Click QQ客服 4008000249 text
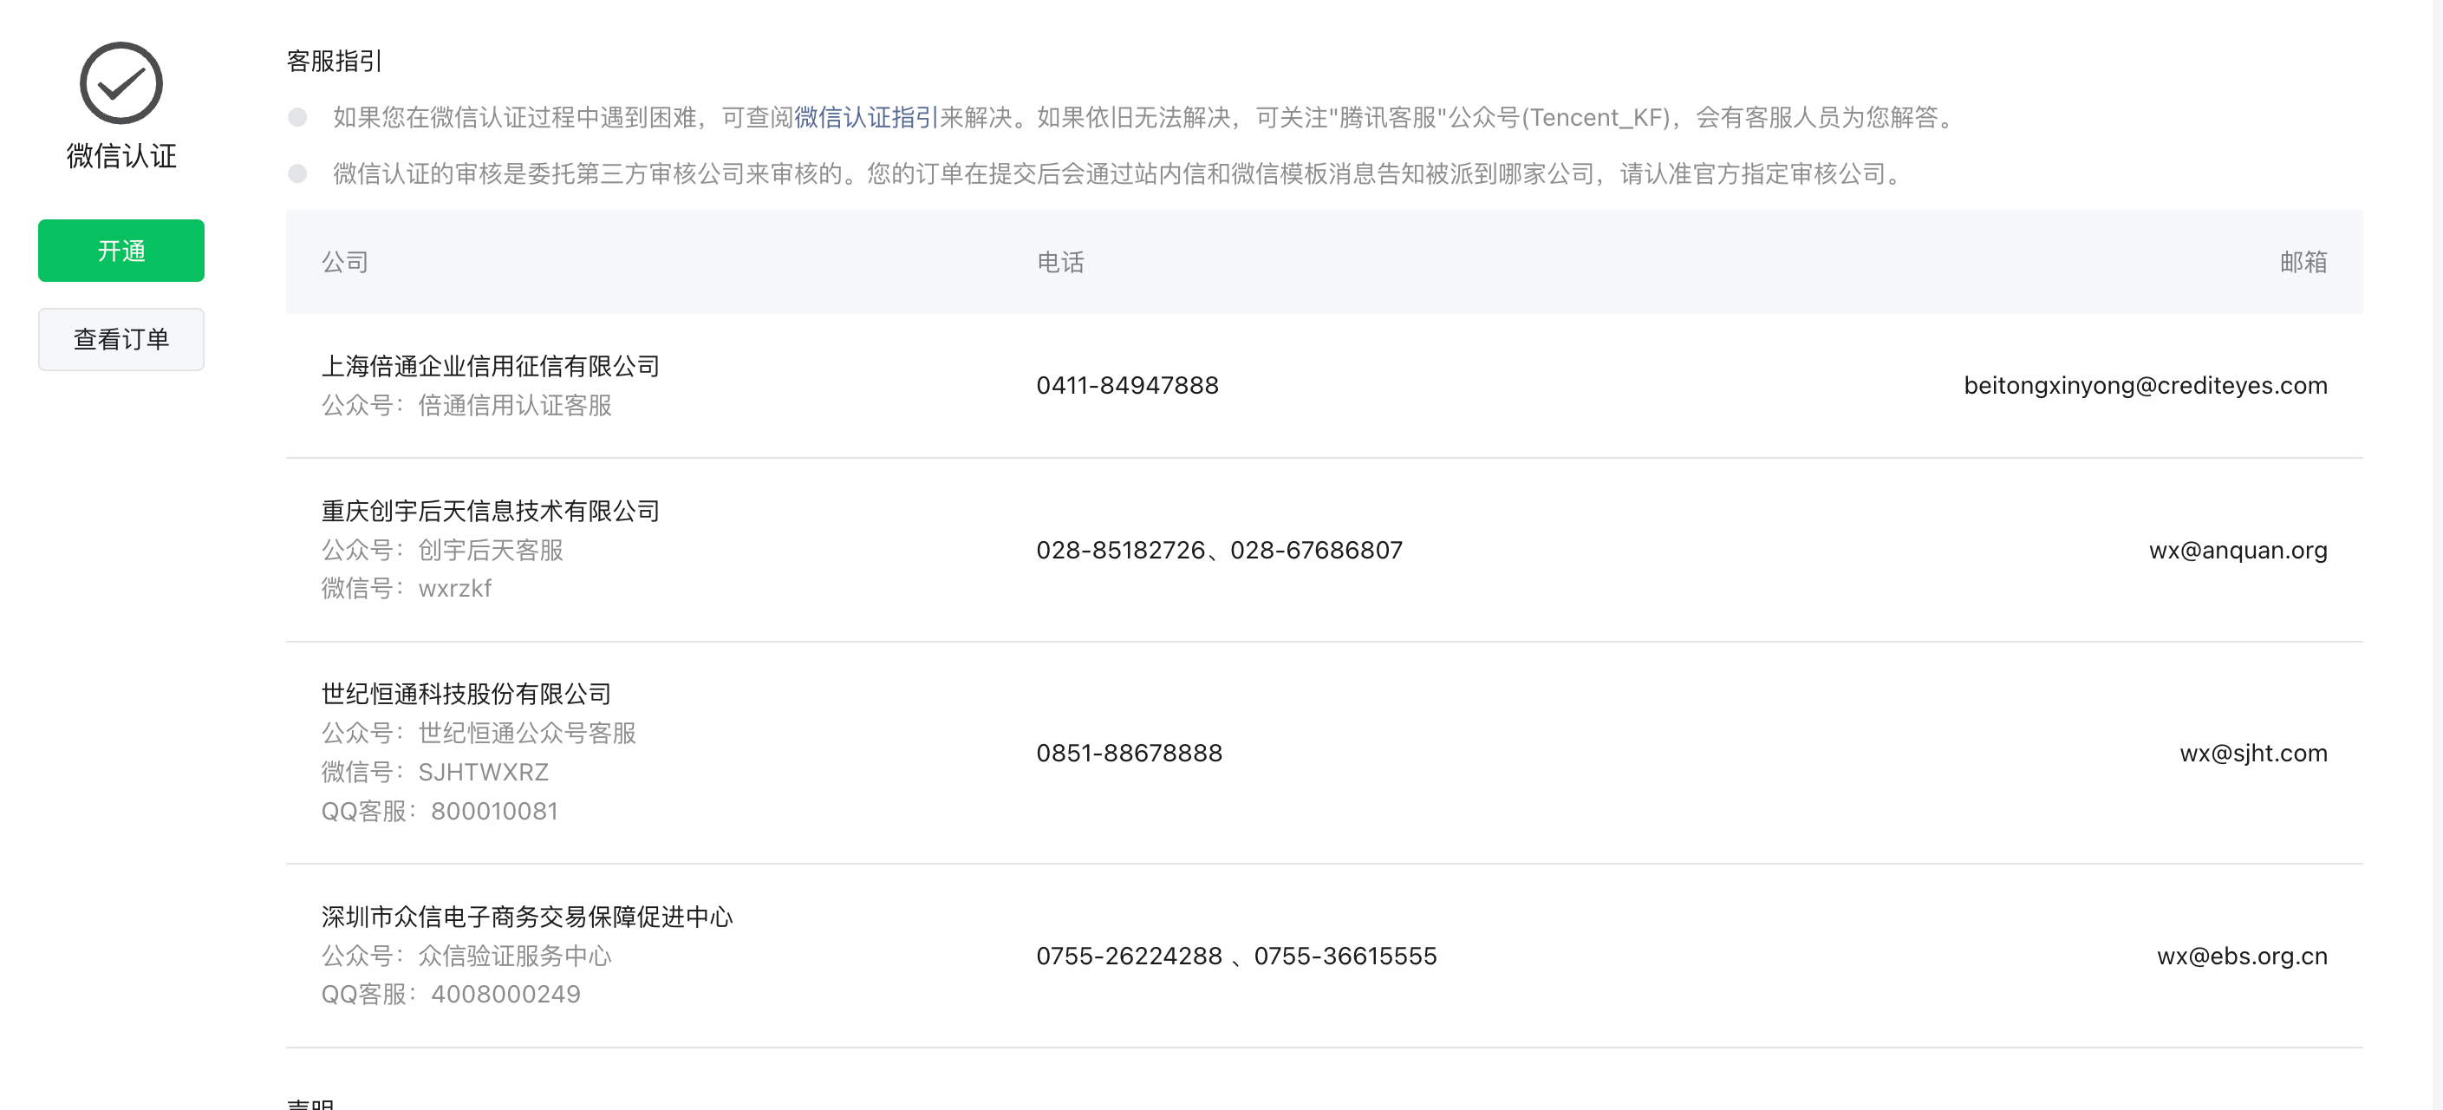The width and height of the screenshot is (2443, 1110). tap(452, 995)
